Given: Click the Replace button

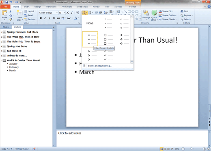Looking at the screenshot, I should (x=187, y=15).
